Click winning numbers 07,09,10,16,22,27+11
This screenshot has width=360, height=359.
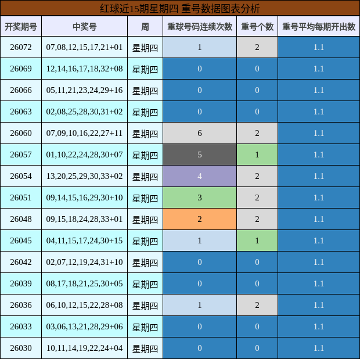coord(85,133)
